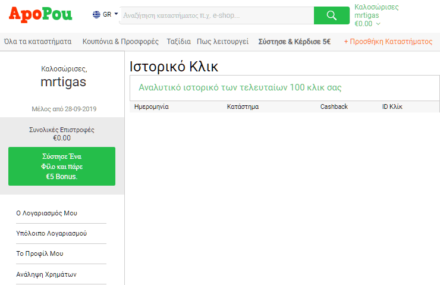Click the Ιστορικό Κλικ page heading
The height and width of the screenshot is (285, 440).
[x=174, y=67]
